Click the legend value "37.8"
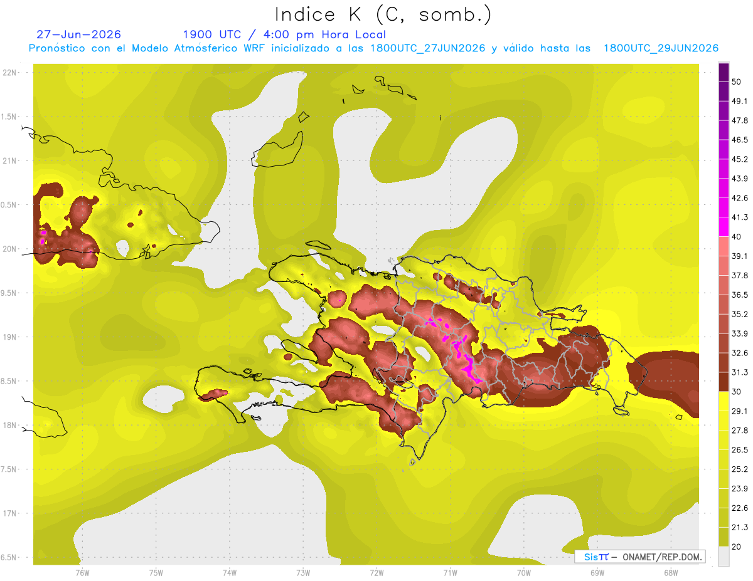The width and height of the screenshot is (753, 581). coord(740,275)
